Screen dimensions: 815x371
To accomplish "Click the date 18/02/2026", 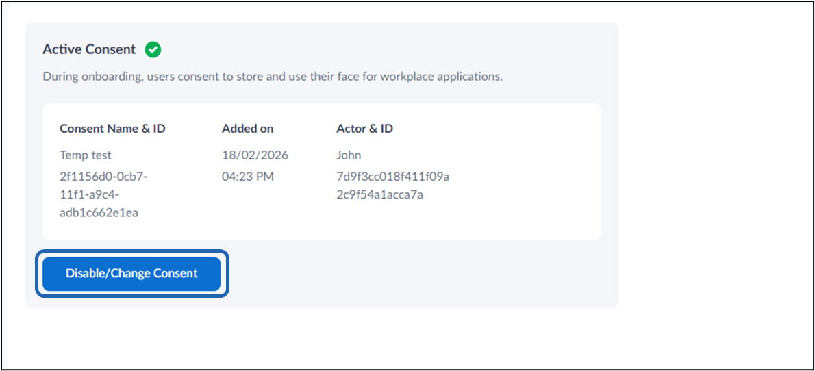I will (255, 155).
